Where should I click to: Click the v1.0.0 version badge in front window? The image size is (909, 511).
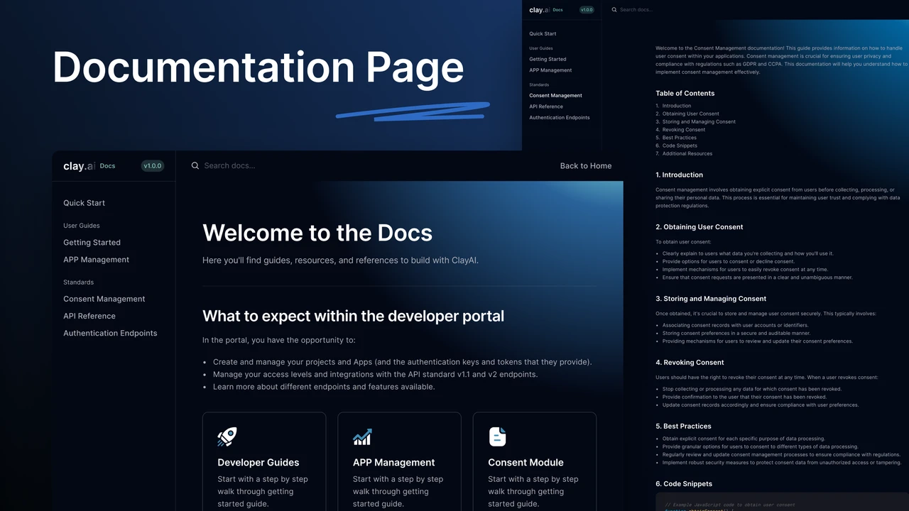[x=153, y=166]
